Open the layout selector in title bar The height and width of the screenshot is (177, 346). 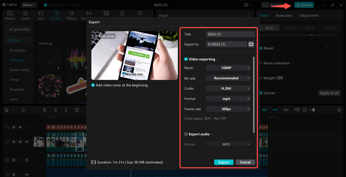point(248,5)
